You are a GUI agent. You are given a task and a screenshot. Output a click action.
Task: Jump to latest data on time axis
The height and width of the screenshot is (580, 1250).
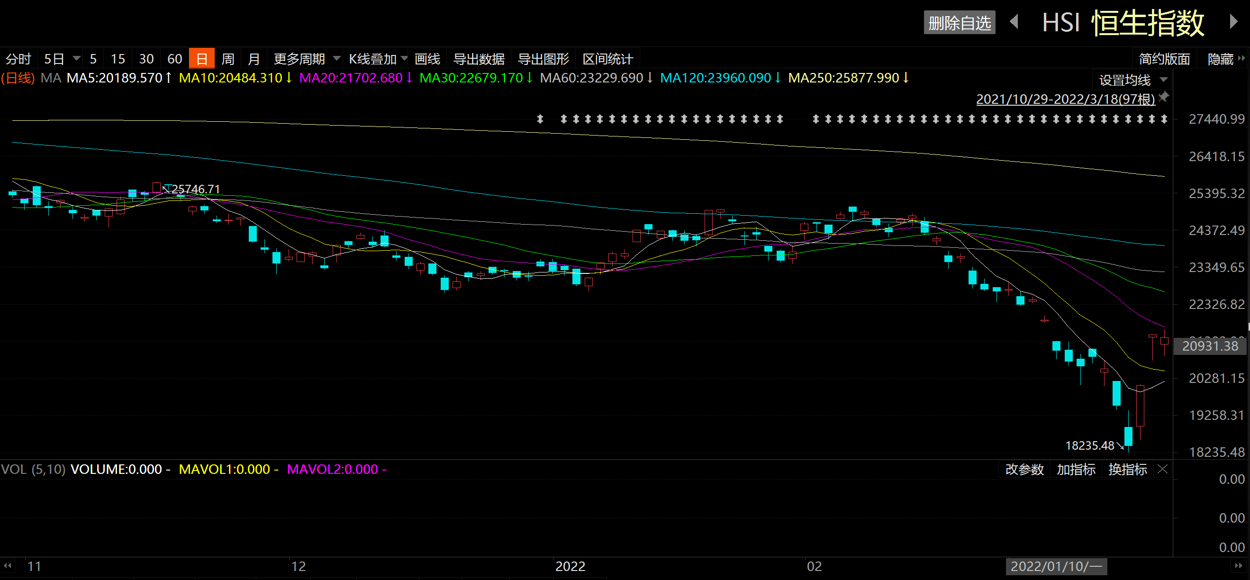tap(1238, 566)
